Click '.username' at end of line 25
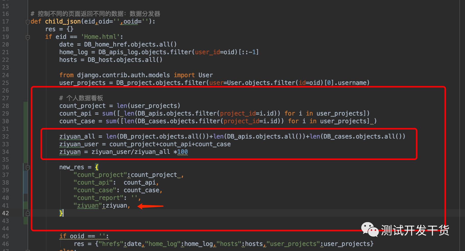Viewport: 465px width, 251px height. [350, 83]
